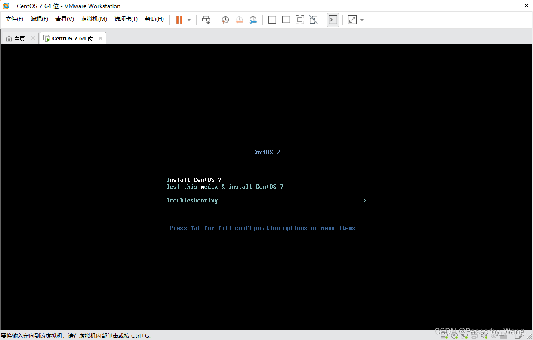Click the status bar input redirect message
This screenshot has height=340, width=533.
(77, 336)
